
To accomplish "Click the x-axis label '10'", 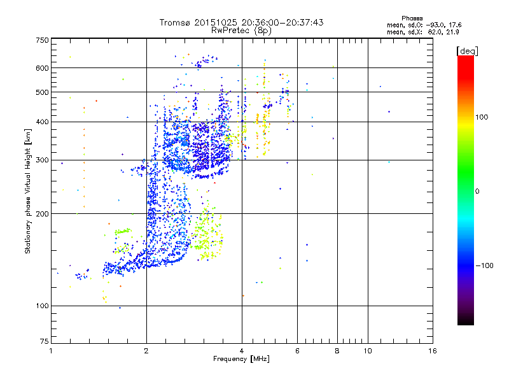I will pyautogui.click(x=368, y=351).
